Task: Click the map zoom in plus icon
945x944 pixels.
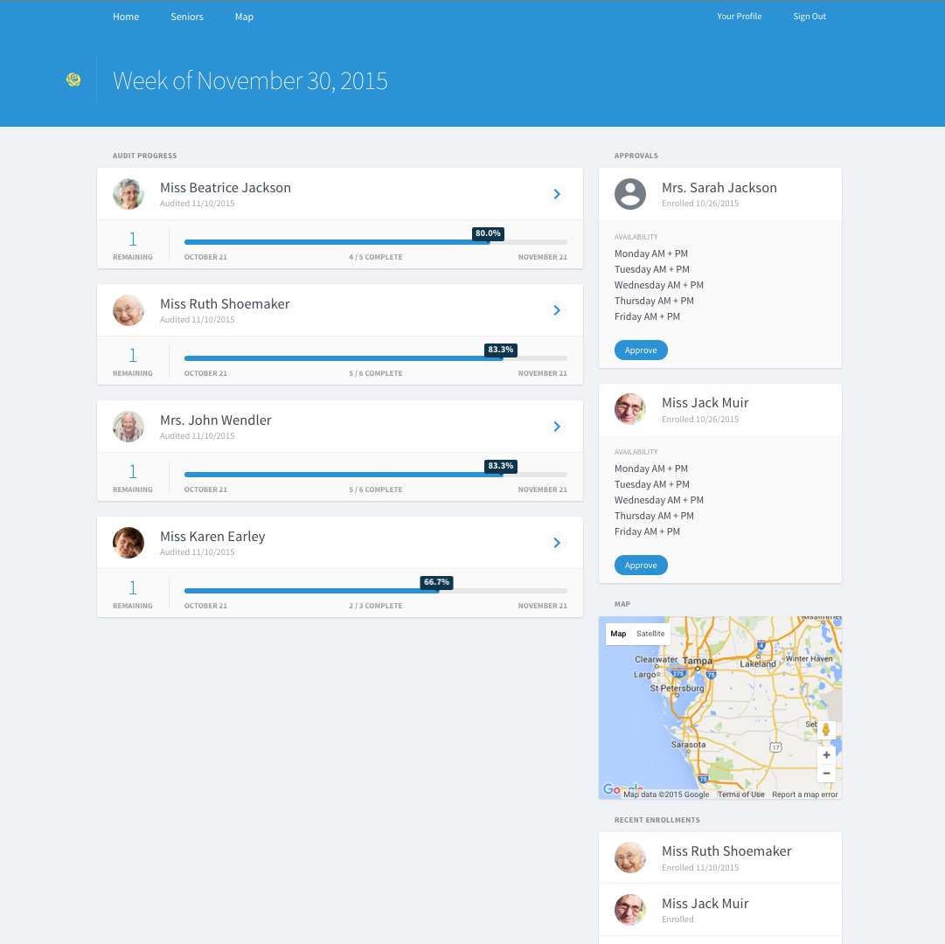Action: click(x=826, y=755)
